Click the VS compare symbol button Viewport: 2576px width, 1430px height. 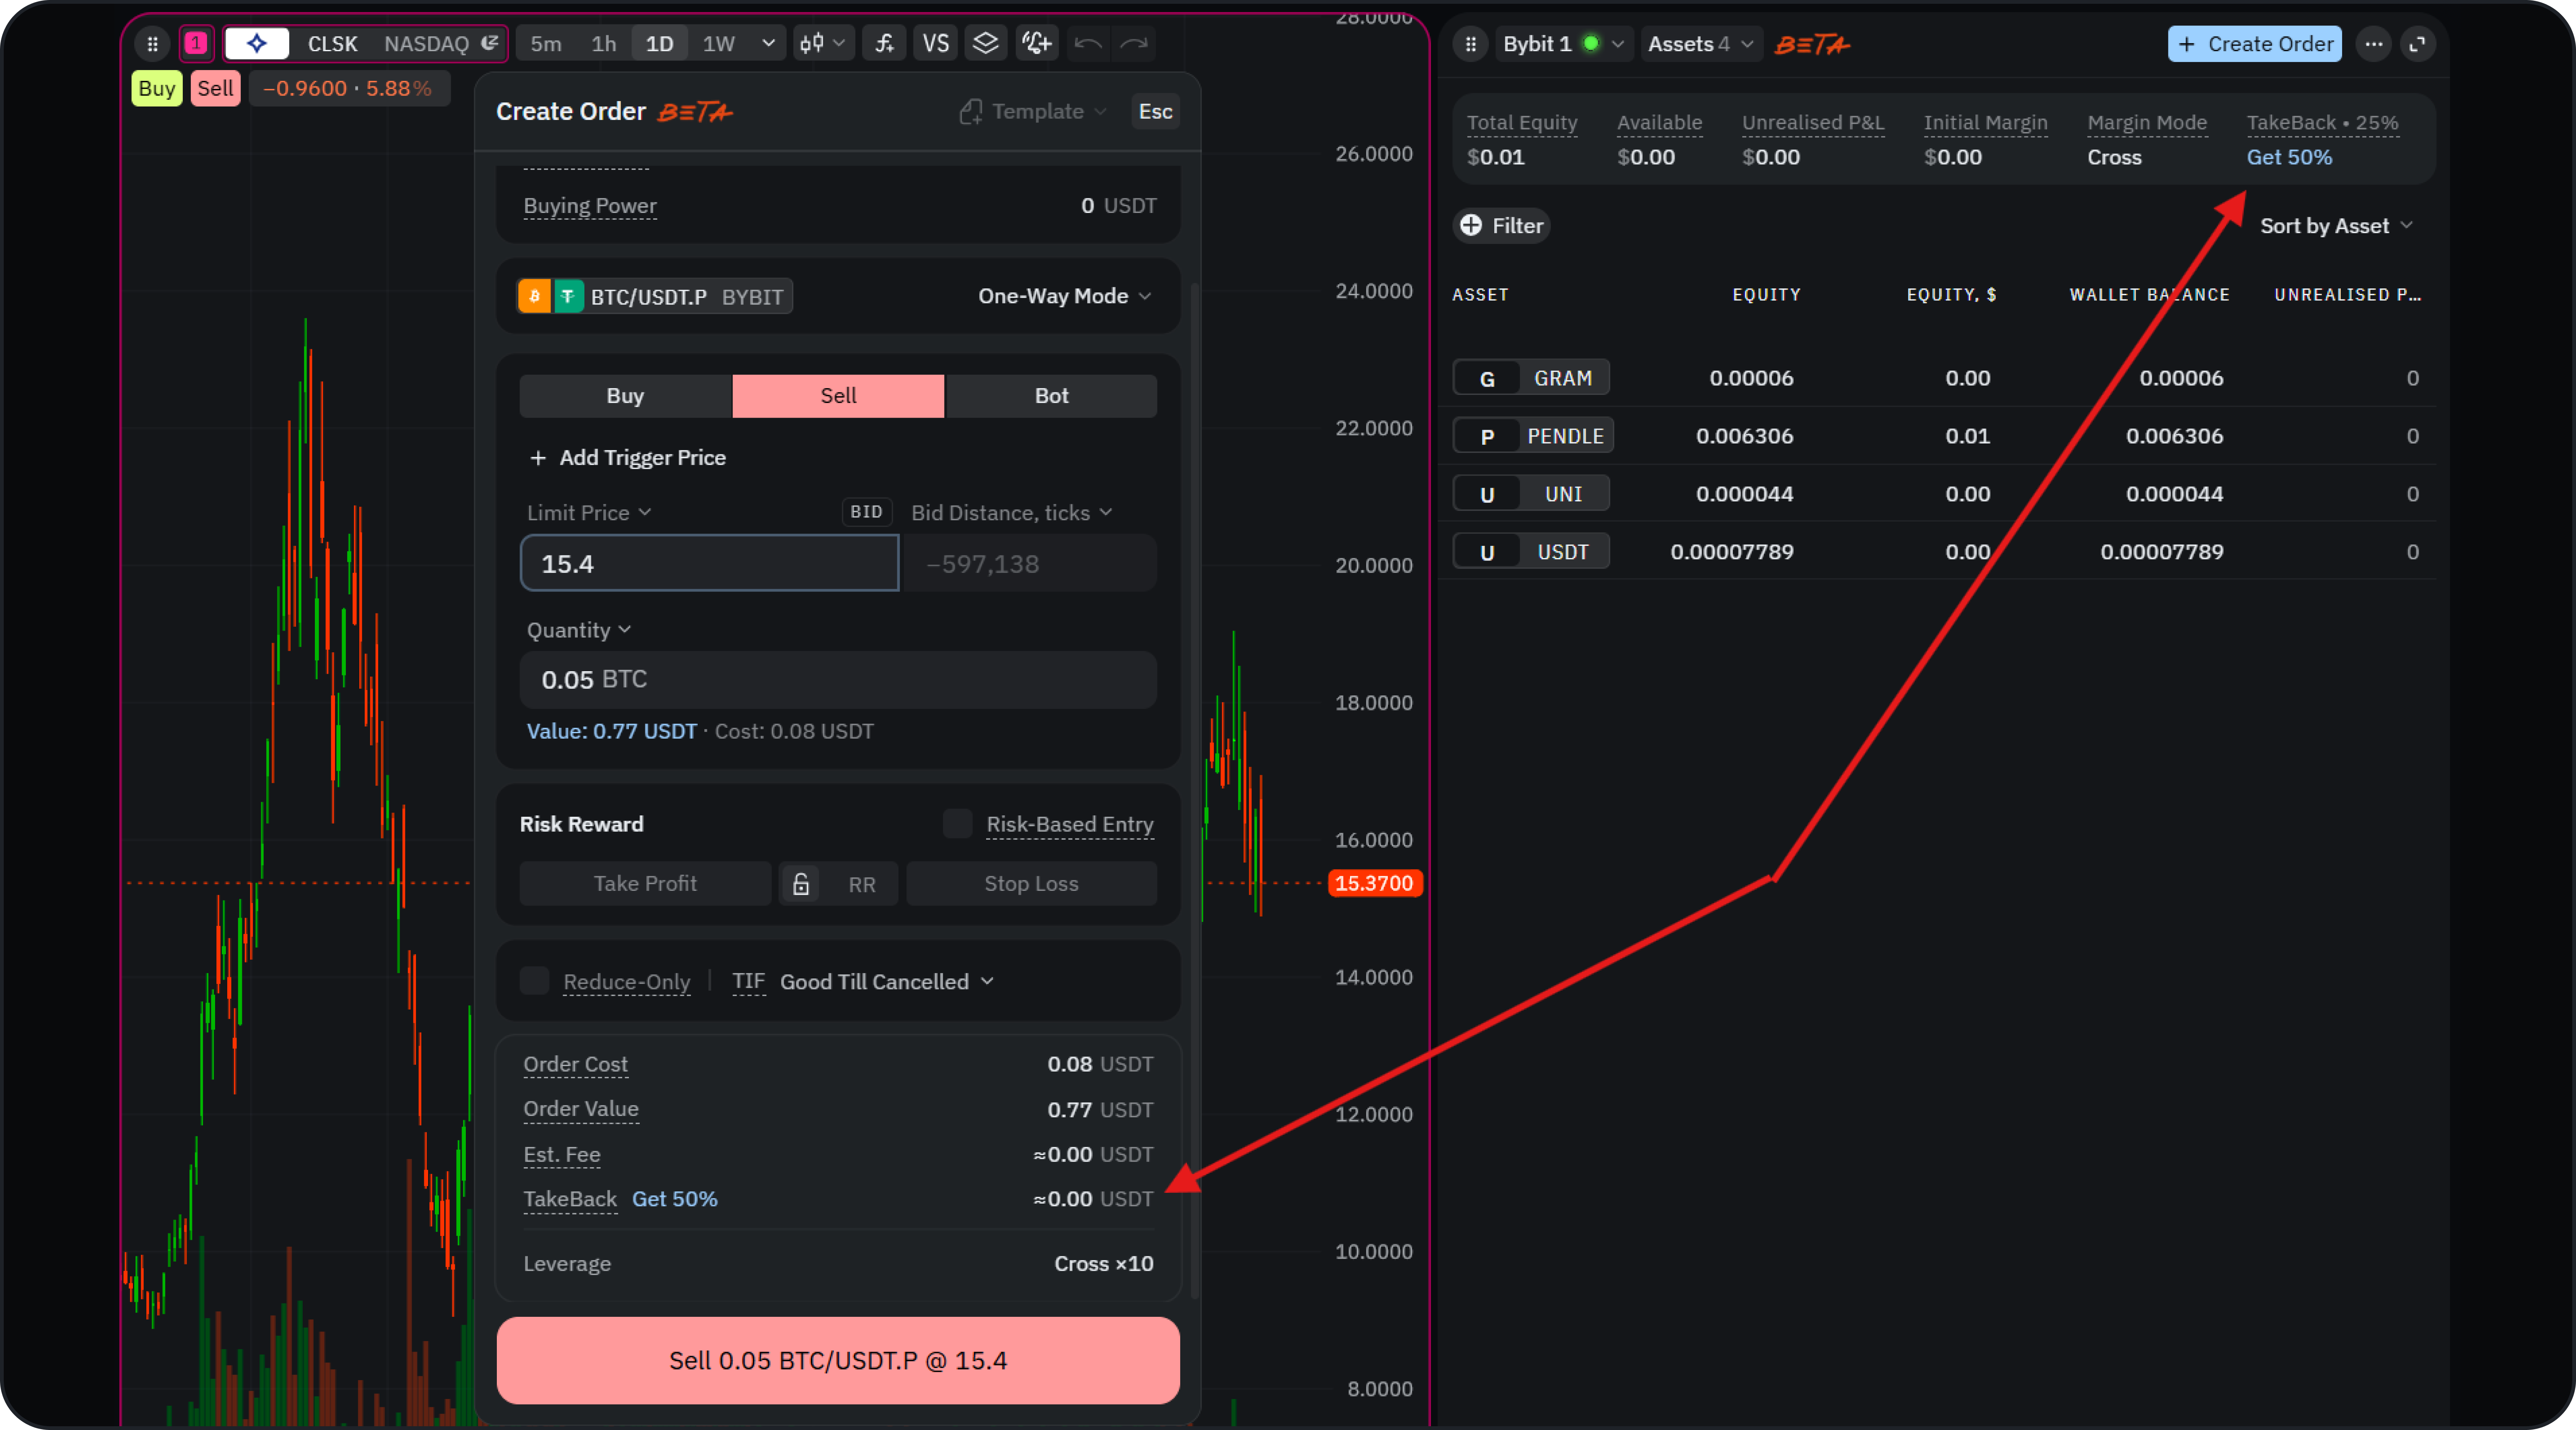[935, 44]
